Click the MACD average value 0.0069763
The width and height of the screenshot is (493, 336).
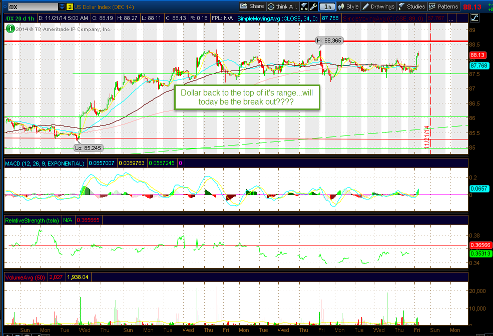pos(132,163)
